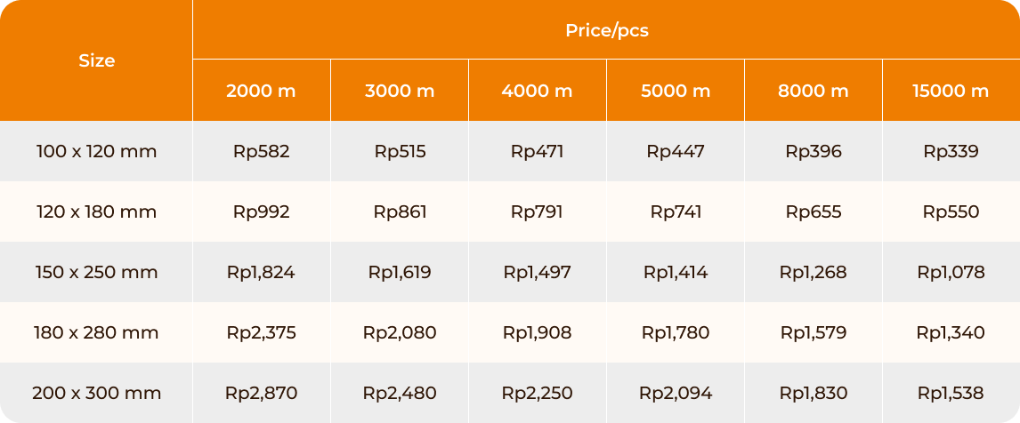Select the 120 x 180 mm row label
The height and width of the screenshot is (423, 1020).
[x=96, y=211]
